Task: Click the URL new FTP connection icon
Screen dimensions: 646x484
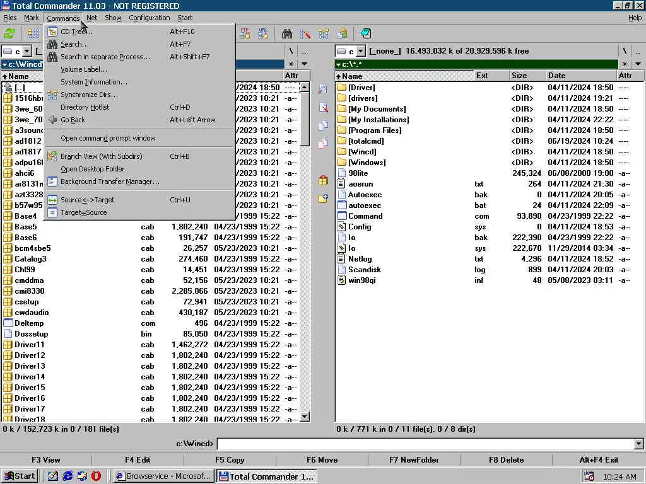Action: point(263,33)
